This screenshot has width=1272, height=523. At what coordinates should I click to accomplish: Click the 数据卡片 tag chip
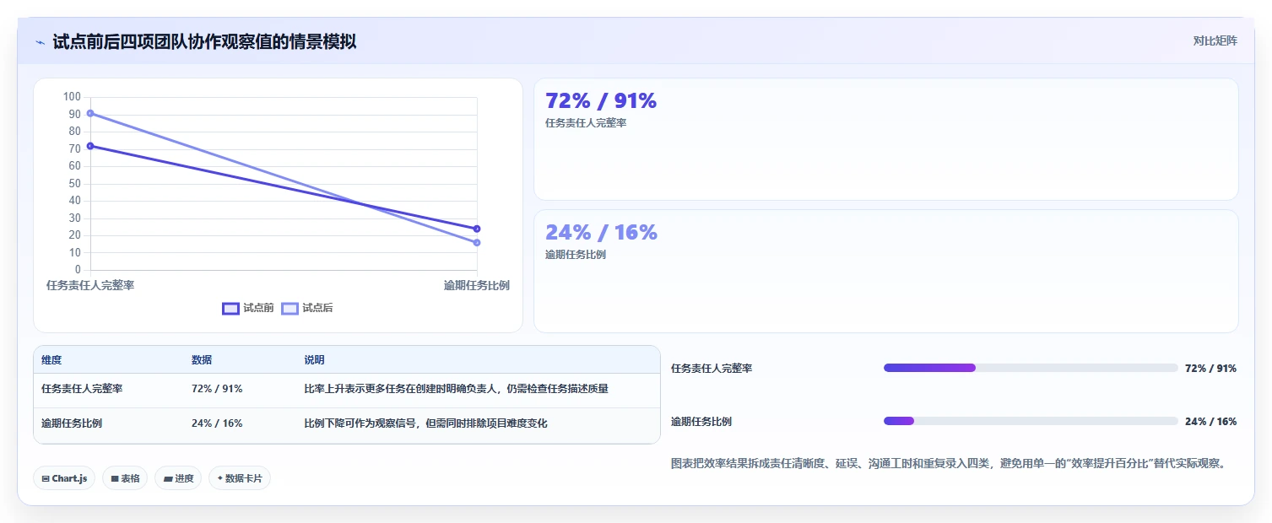click(x=240, y=478)
